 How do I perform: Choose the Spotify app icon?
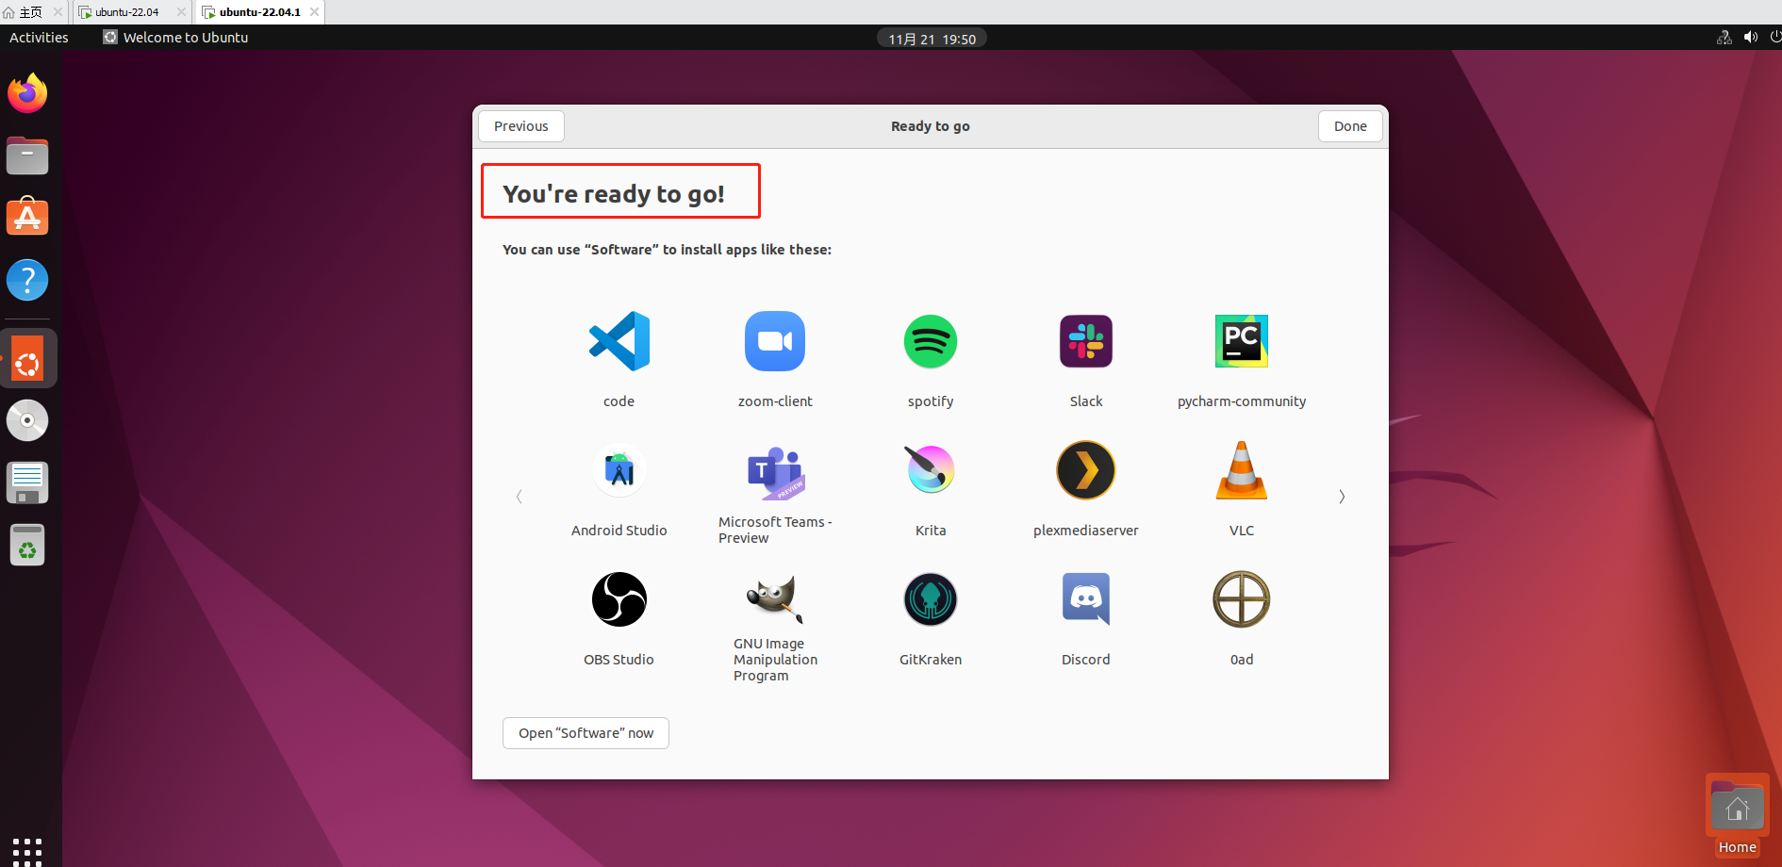[931, 341]
